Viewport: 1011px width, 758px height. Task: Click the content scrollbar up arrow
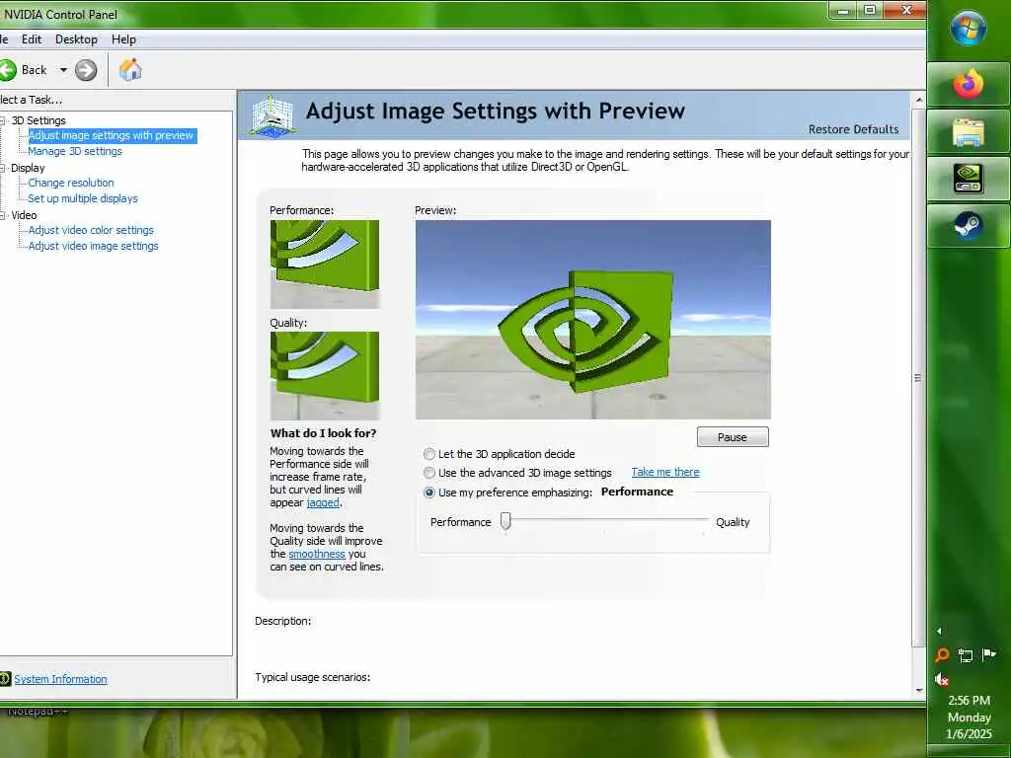(x=919, y=100)
